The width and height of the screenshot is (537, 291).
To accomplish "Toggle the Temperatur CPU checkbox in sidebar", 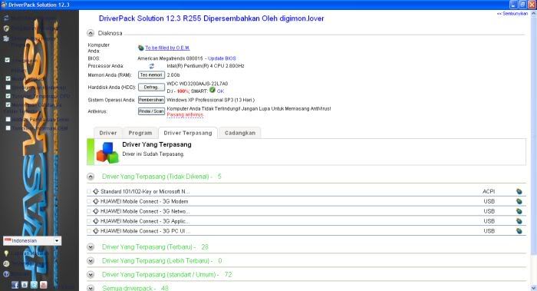I will click(x=8, y=96).
